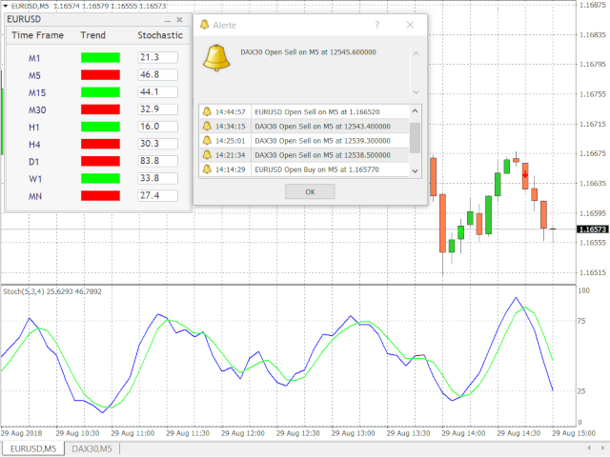Click the alert list scrollbar thumb
Screen dimensions: 610x457
pos(416,138)
